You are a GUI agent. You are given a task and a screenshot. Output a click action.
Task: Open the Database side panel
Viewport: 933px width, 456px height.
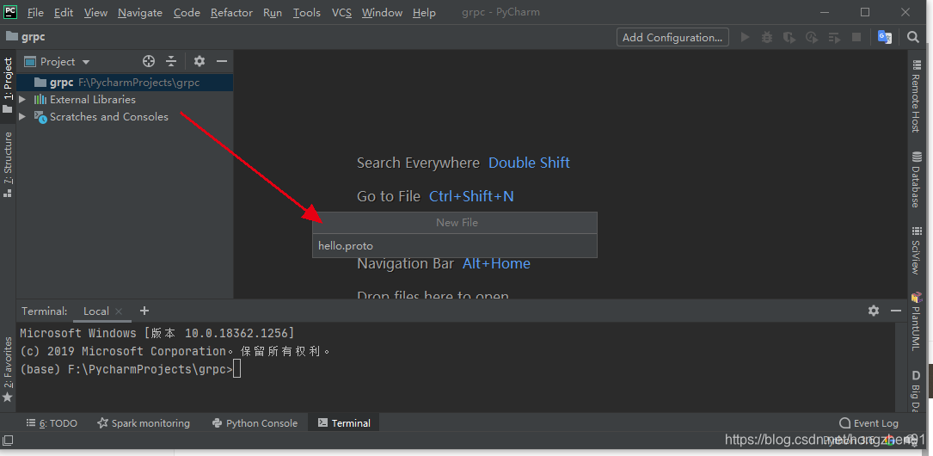point(917,180)
